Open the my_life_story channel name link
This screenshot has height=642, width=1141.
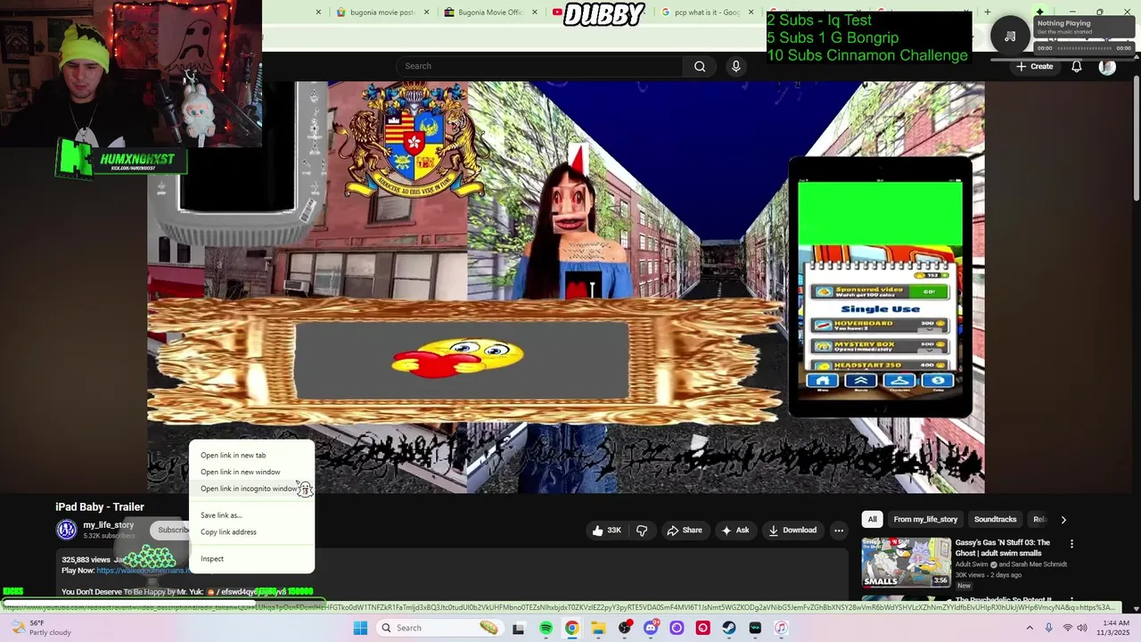click(109, 525)
